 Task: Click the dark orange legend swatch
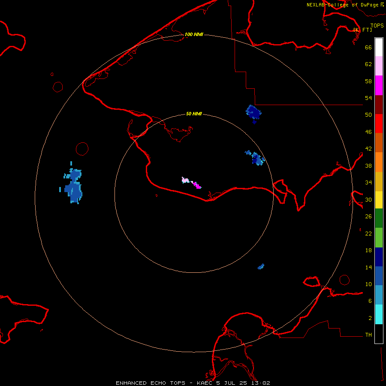[x=379, y=143]
